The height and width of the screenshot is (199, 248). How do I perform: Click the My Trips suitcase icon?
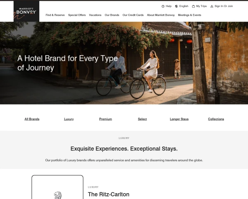pyautogui.click(x=193, y=6)
